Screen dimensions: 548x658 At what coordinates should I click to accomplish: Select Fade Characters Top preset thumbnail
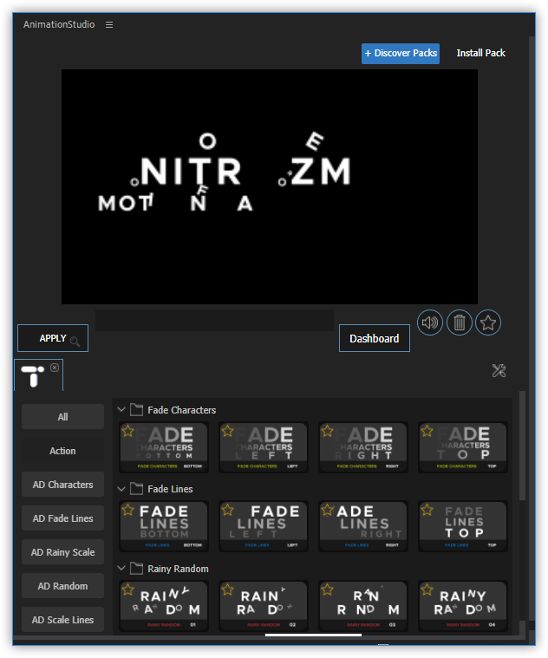click(x=463, y=447)
